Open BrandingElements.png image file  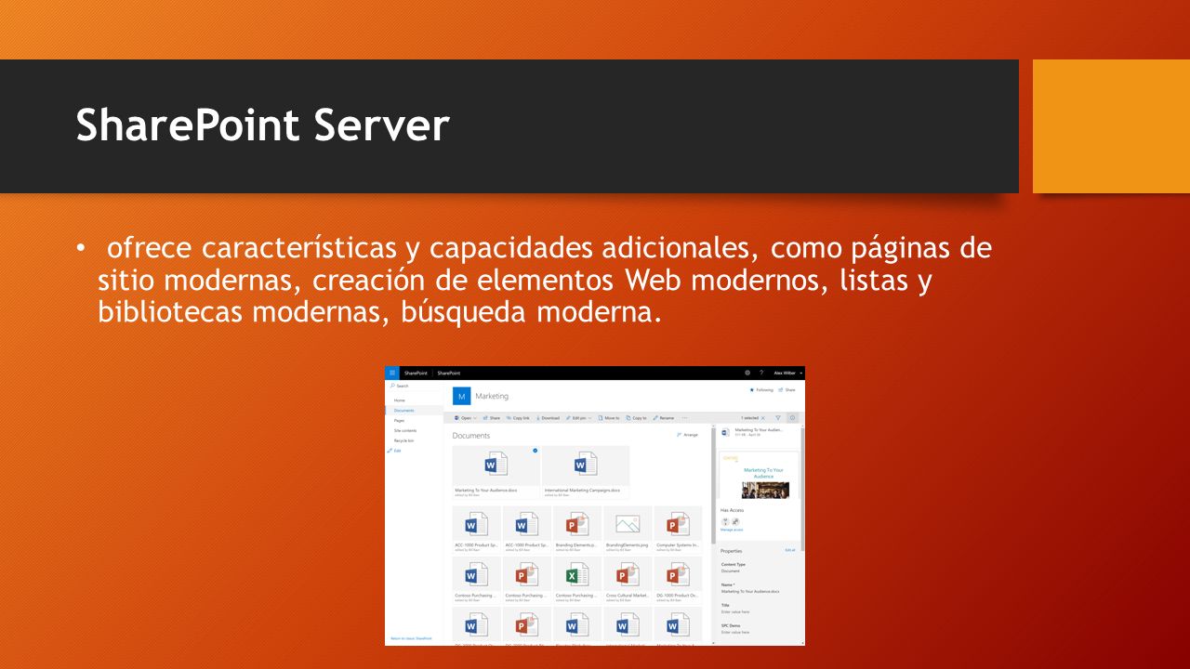click(x=628, y=531)
